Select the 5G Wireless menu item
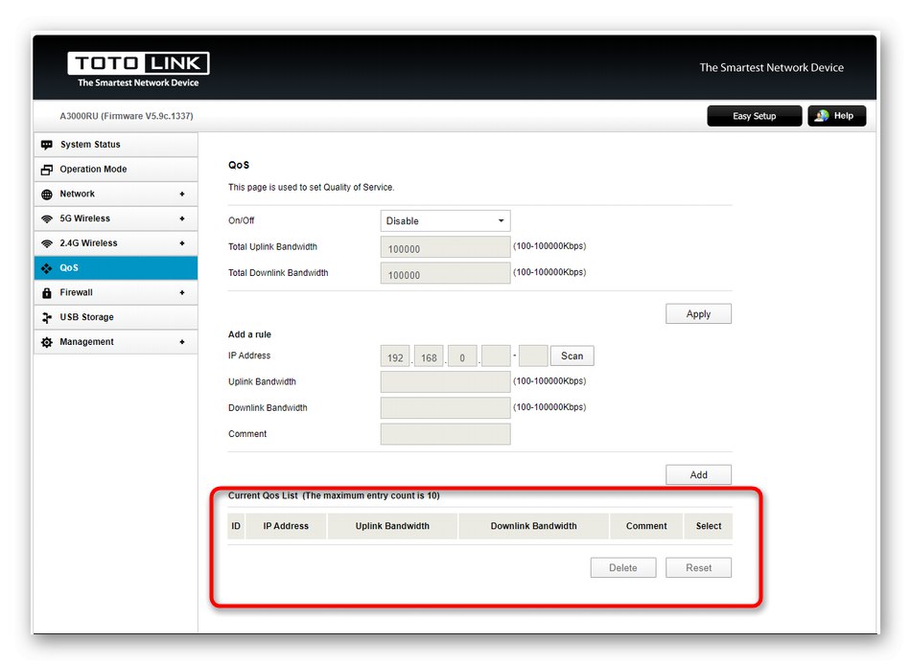911x665 pixels. (116, 218)
